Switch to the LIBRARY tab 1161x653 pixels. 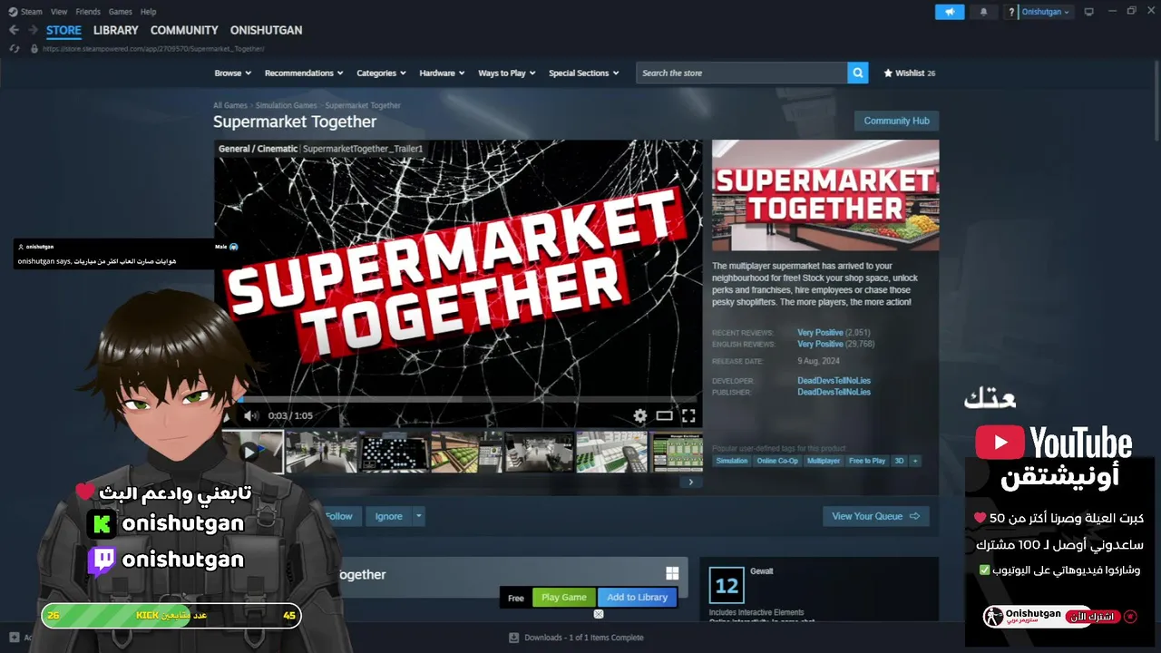(116, 30)
